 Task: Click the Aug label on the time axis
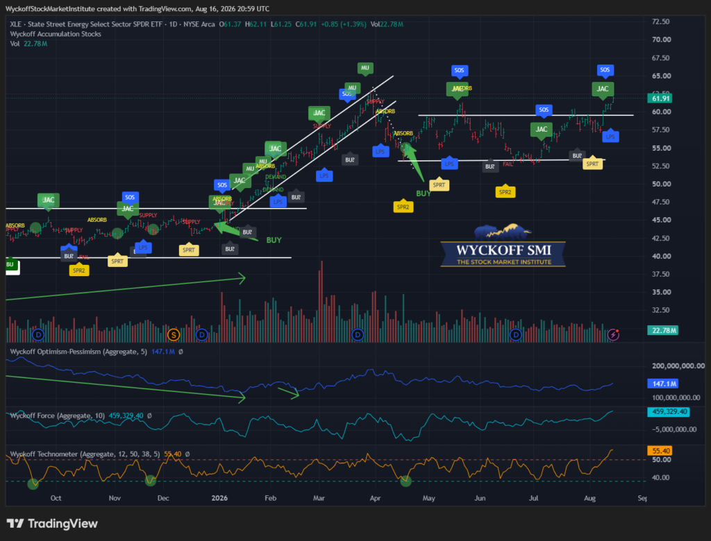[589, 498]
